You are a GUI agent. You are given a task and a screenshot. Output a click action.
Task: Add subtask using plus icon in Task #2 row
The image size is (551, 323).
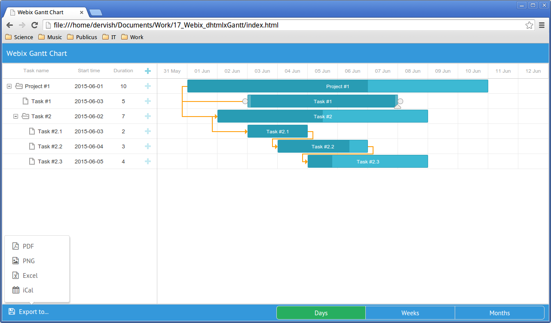(x=148, y=116)
